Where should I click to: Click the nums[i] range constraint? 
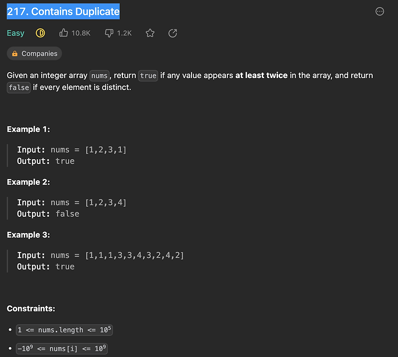coord(62,349)
